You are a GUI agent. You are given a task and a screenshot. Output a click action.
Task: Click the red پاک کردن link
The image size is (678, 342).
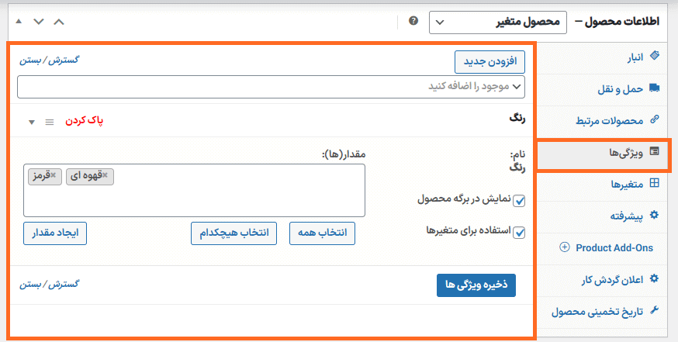[x=85, y=121]
